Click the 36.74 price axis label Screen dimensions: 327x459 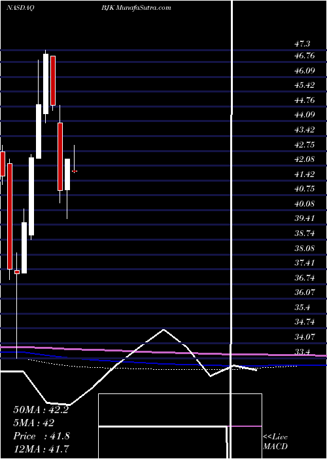[x=304, y=278]
